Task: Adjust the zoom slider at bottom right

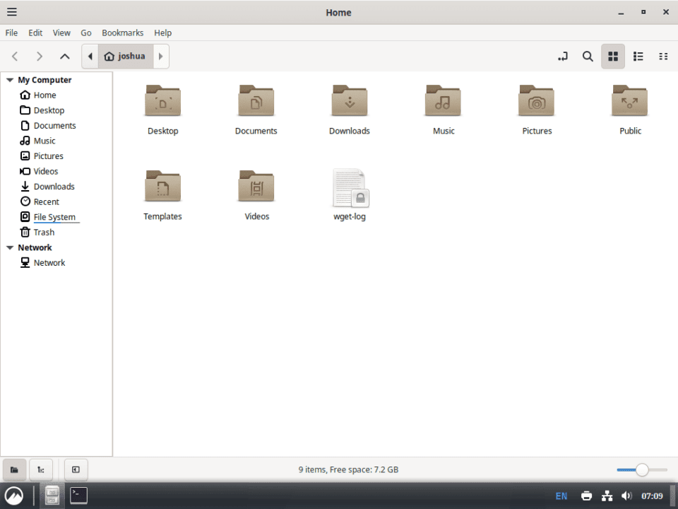Action: (x=641, y=469)
